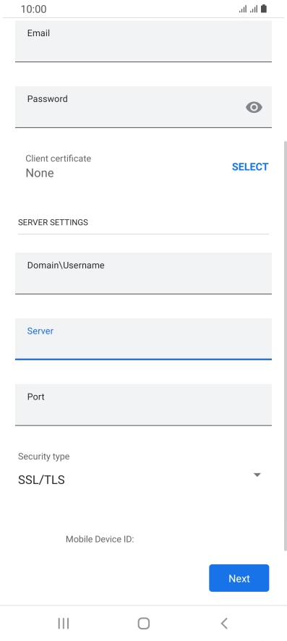Tap the battery status icon
The height and width of the screenshot is (641, 287).
(264, 9)
